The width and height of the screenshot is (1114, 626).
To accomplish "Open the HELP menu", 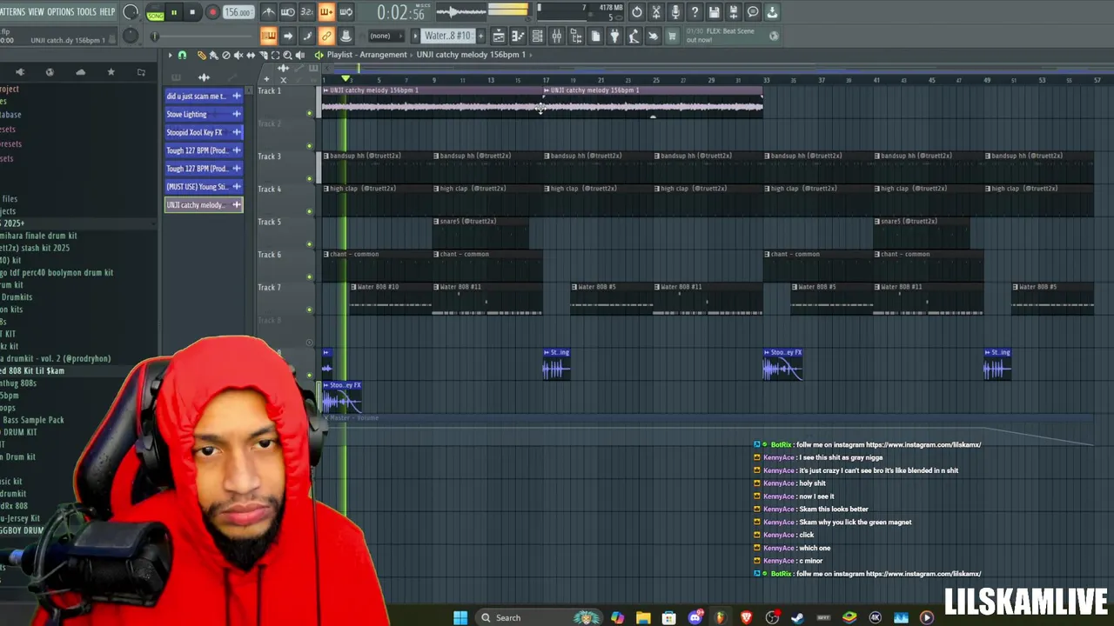I will 107,11.
